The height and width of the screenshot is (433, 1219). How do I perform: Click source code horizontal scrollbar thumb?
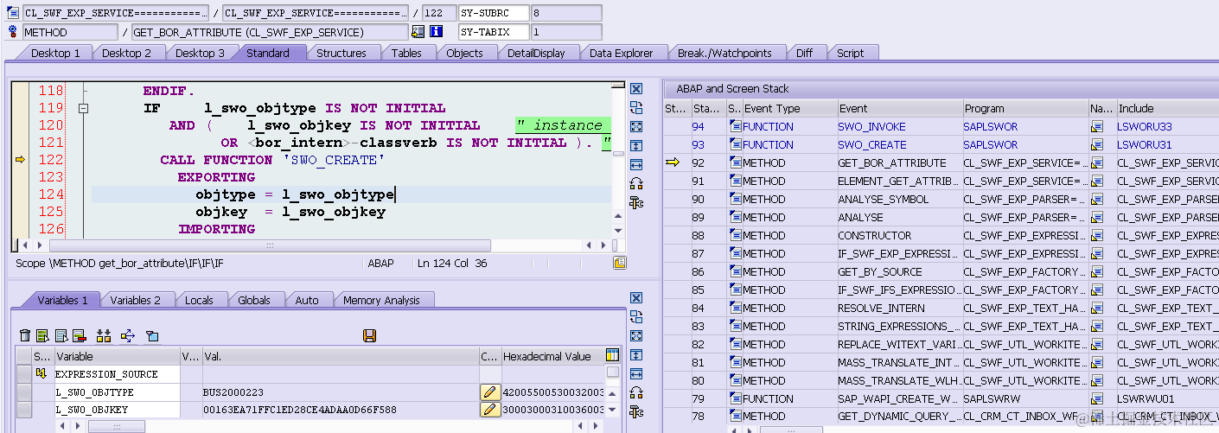coord(269,245)
